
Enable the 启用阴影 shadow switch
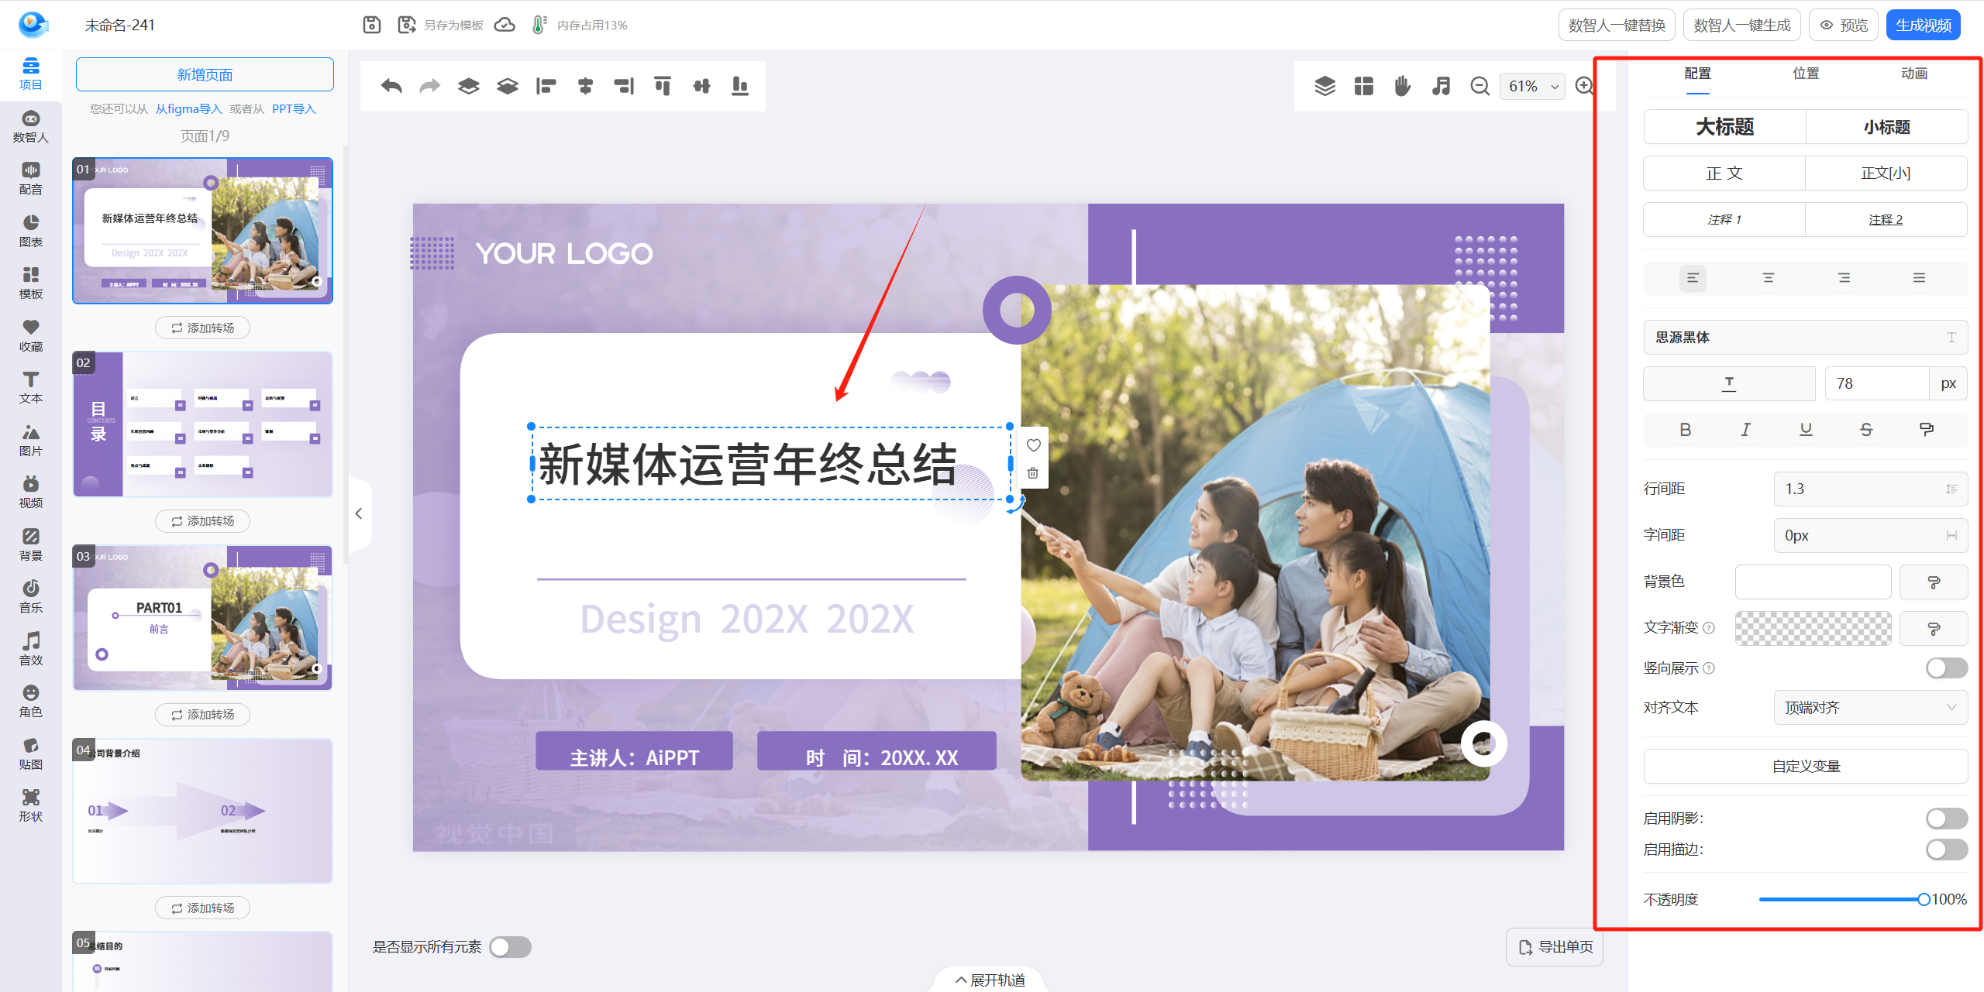coord(1945,819)
